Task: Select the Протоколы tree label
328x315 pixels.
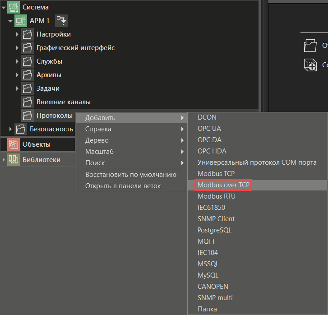Action: 55,116
